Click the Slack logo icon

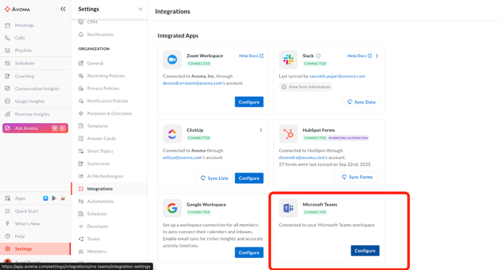tap(288, 59)
